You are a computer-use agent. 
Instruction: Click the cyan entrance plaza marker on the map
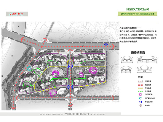(29, 69)
